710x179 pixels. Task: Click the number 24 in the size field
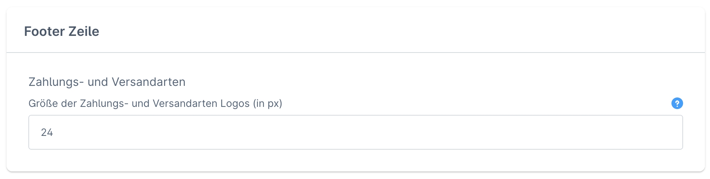pyautogui.click(x=47, y=133)
